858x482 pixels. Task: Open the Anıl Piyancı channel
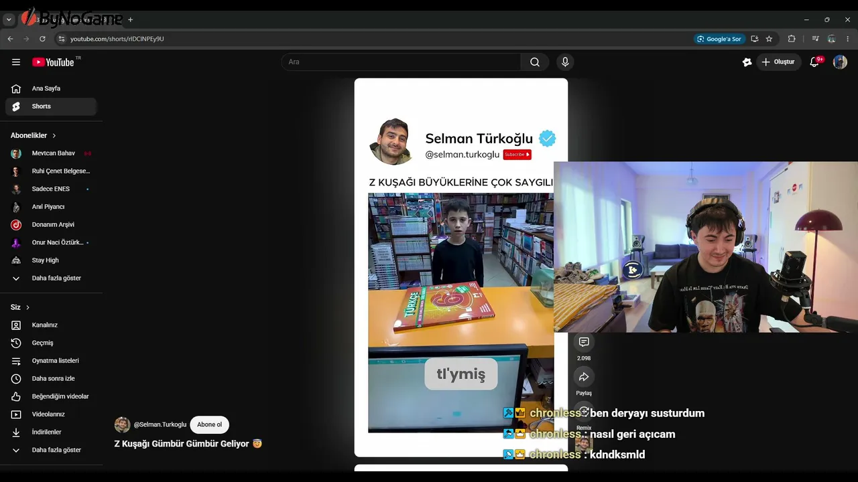tap(52, 207)
